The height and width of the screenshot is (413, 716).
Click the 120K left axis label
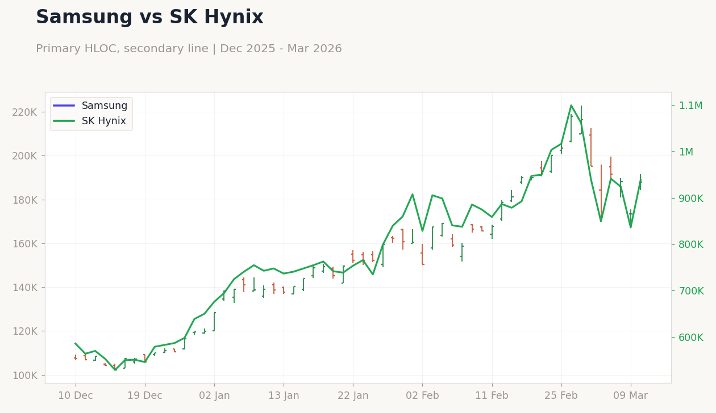point(24,331)
